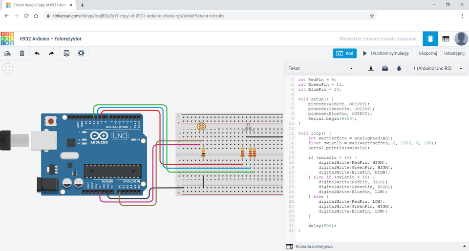Screen dimensions: 469x251
Task: Select the photoresistor on the breadboard
Action: pos(201,127)
